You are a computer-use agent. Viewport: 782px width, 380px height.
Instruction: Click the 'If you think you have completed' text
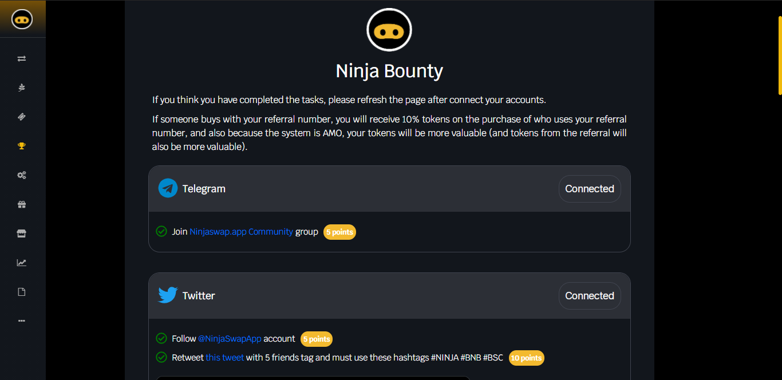click(349, 100)
